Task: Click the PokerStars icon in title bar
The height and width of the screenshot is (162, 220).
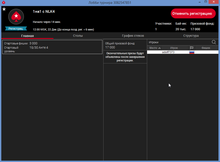Action: 4,2
